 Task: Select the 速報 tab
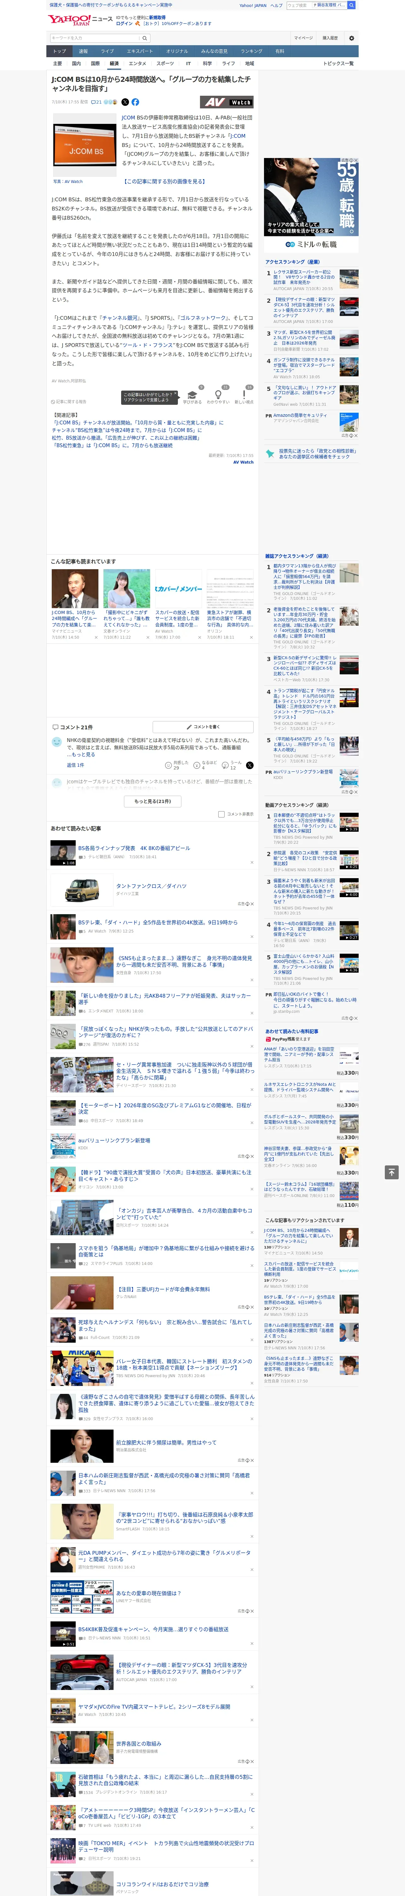[83, 52]
